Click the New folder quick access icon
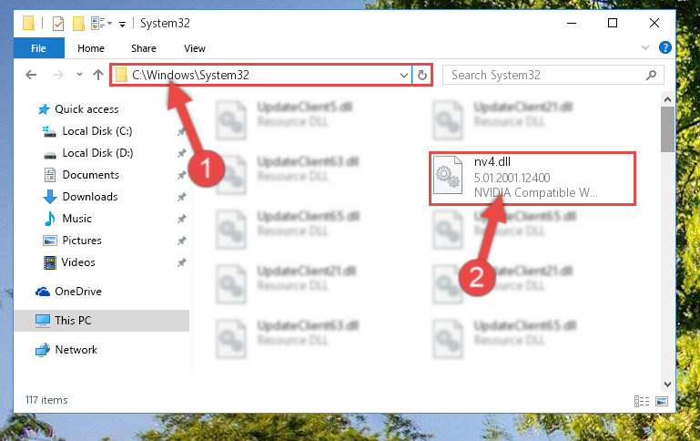Viewport: 700px width, 441px height. (78, 23)
